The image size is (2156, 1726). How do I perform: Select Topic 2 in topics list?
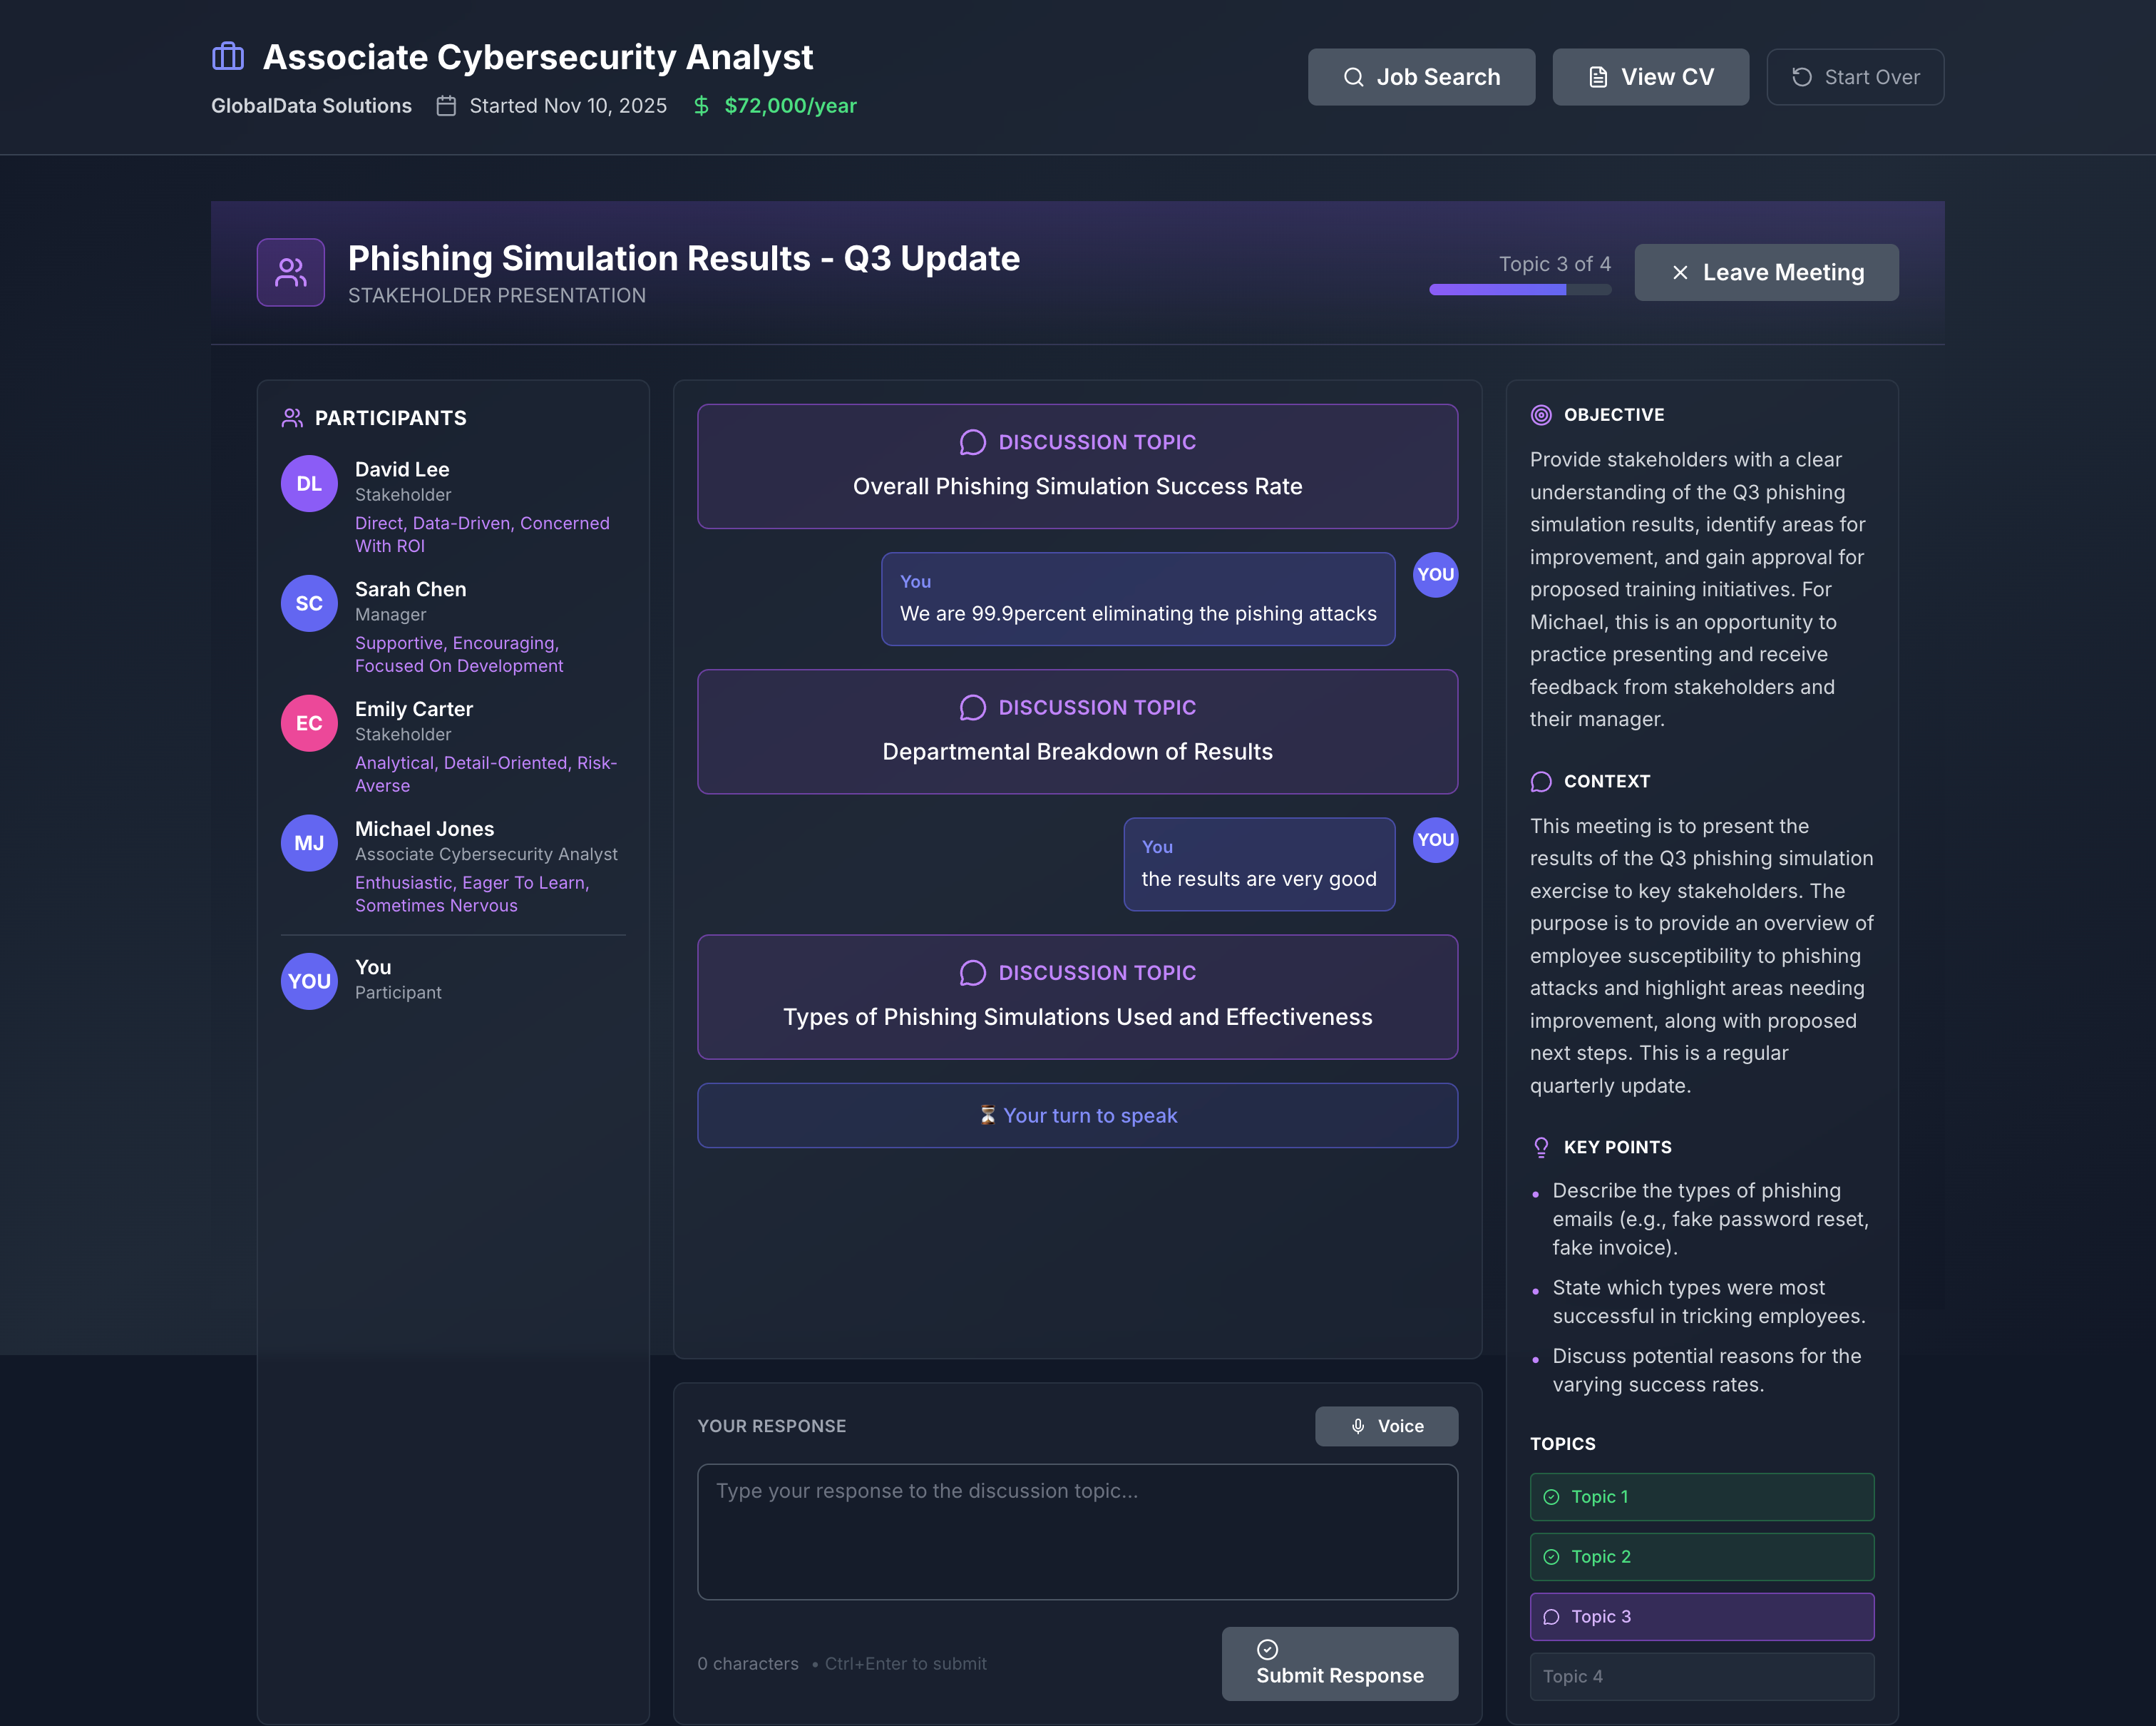point(1701,1557)
